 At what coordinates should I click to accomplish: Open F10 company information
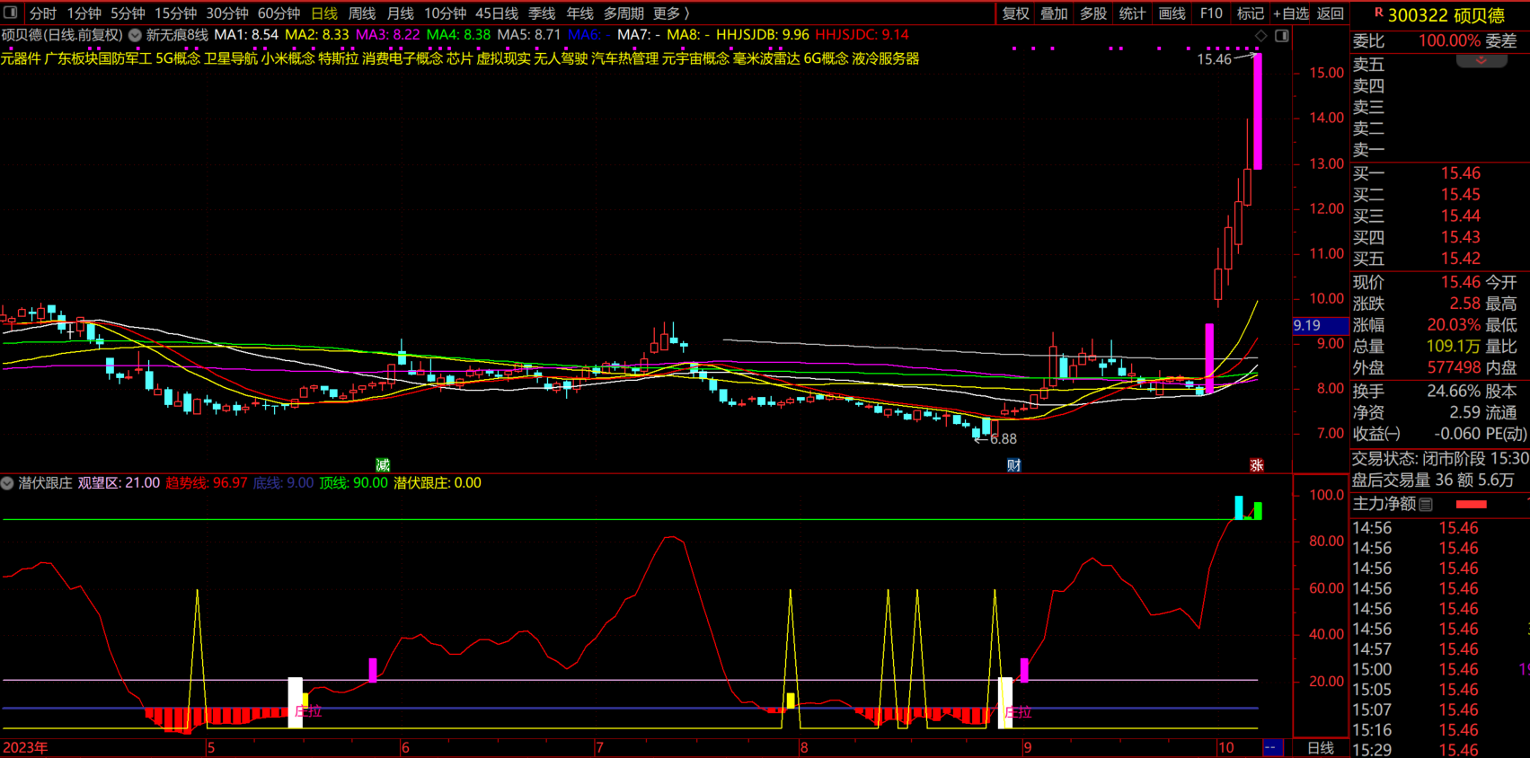[1211, 13]
